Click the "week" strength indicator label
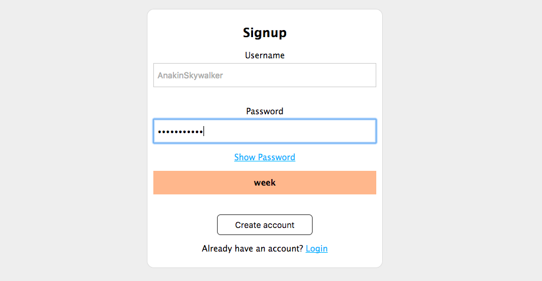Screen dimensions: 542x281 [265, 183]
